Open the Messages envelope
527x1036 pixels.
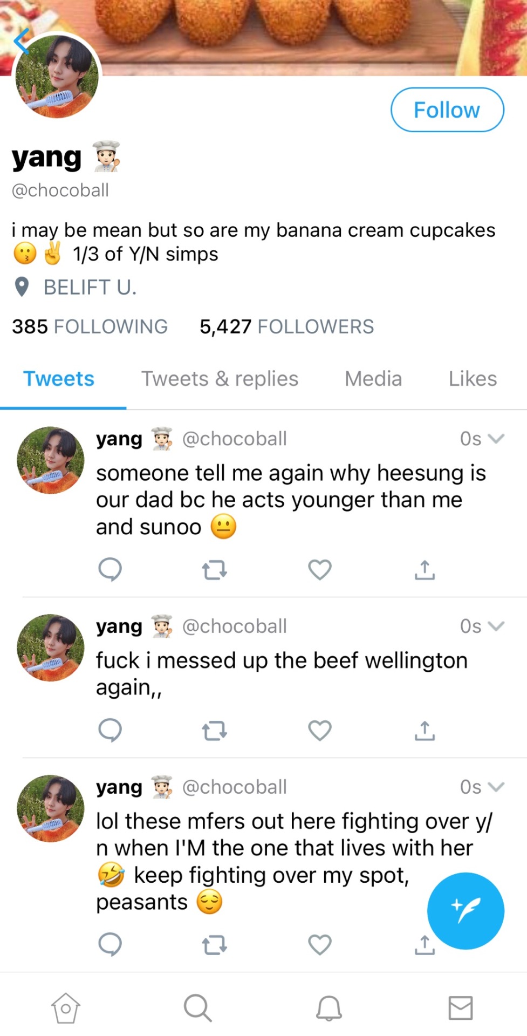point(461,1007)
